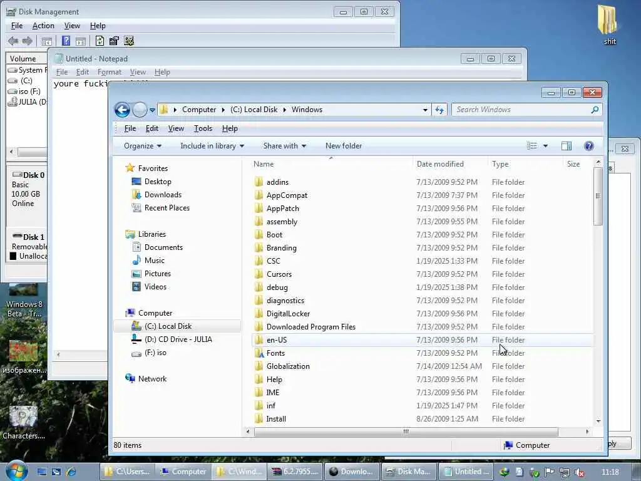Select the DigitalLocker folder row
The height and width of the screenshot is (481, 641).
tap(423, 314)
